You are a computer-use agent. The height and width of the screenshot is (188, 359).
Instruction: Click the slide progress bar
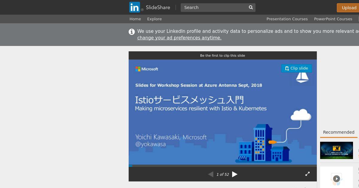pyautogui.click(x=223, y=166)
